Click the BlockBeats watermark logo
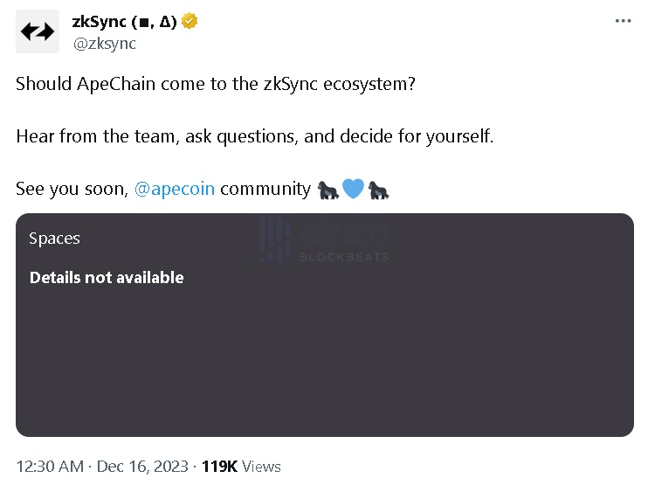648x478 pixels. tap(324, 239)
